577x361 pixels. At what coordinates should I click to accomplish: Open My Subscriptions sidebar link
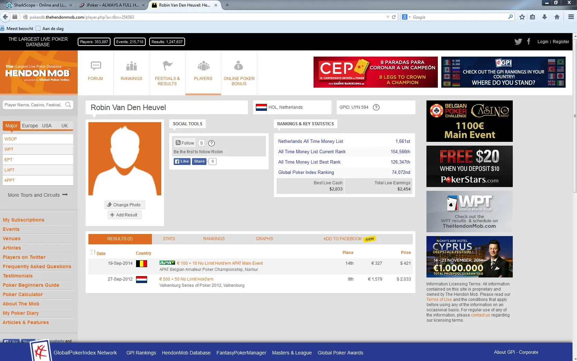point(23,220)
